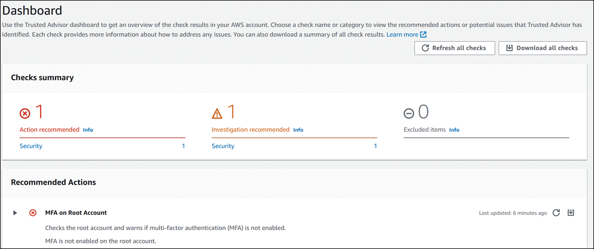Open Info link beside Excluded items

point(454,130)
